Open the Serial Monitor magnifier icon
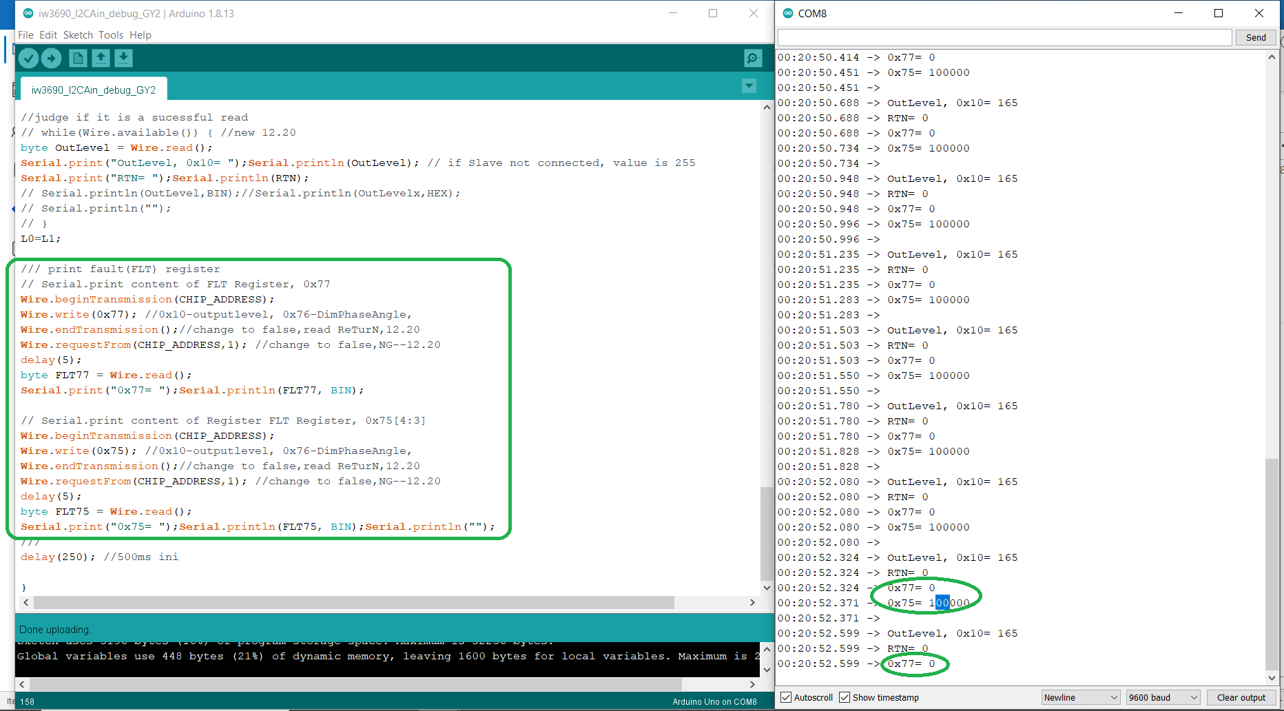This screenshot has height=711, width=1284. pos(753,59)
